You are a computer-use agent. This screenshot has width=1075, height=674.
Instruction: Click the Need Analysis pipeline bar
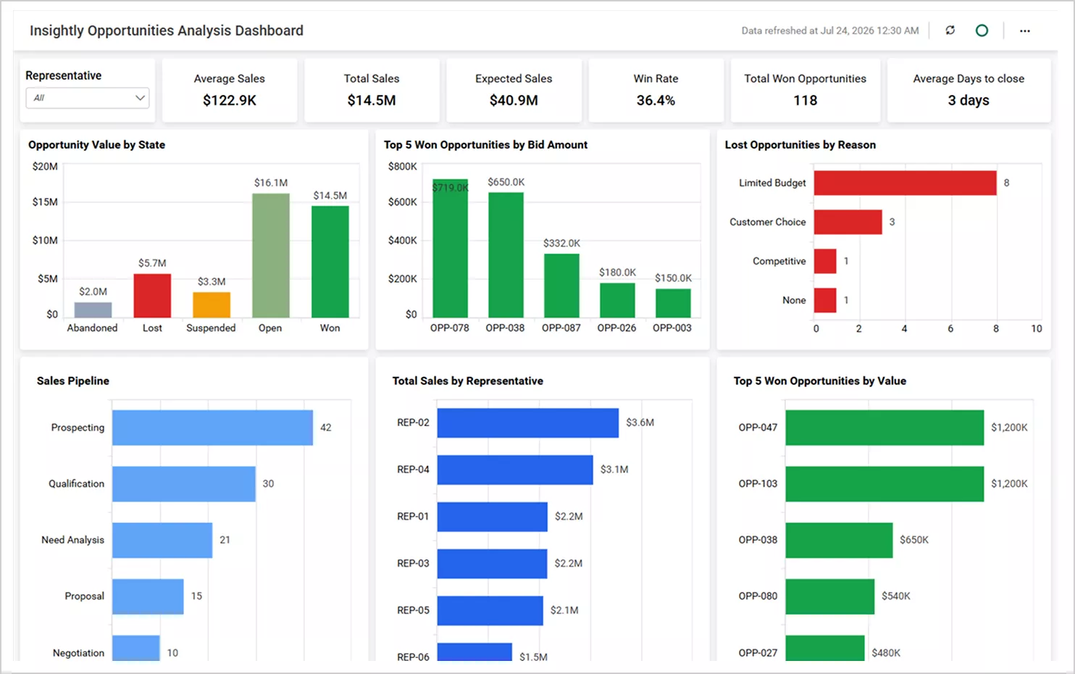tap(162, 540)
